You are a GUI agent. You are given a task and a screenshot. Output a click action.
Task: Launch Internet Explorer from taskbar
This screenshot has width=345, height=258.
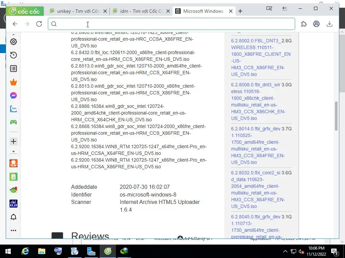tap(25, 251)
